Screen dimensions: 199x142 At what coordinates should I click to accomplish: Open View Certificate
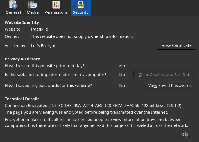[x=177, y=45]
